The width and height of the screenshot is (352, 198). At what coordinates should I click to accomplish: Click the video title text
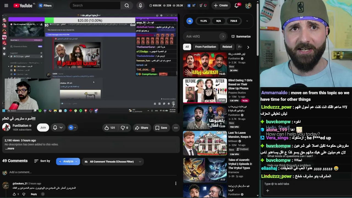point(19,119)
